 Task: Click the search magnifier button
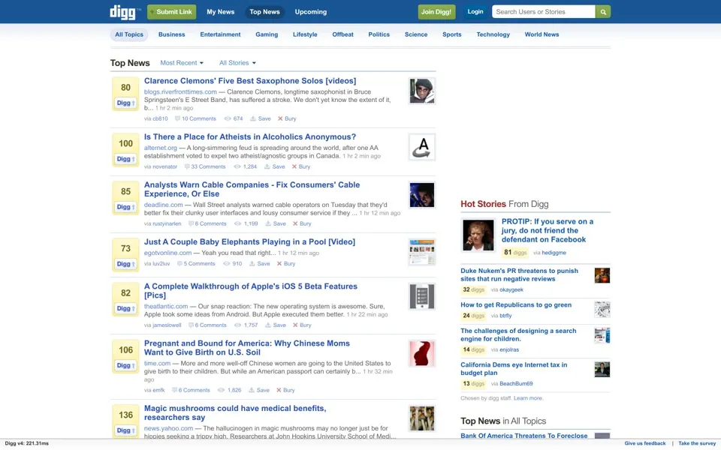pos(603,12)
